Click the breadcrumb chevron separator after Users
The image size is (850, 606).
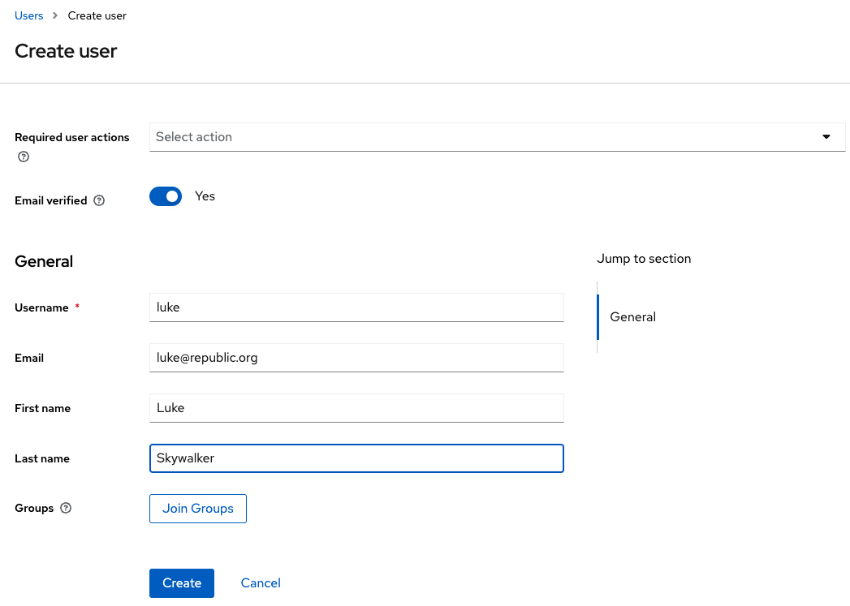click(55, 16)
